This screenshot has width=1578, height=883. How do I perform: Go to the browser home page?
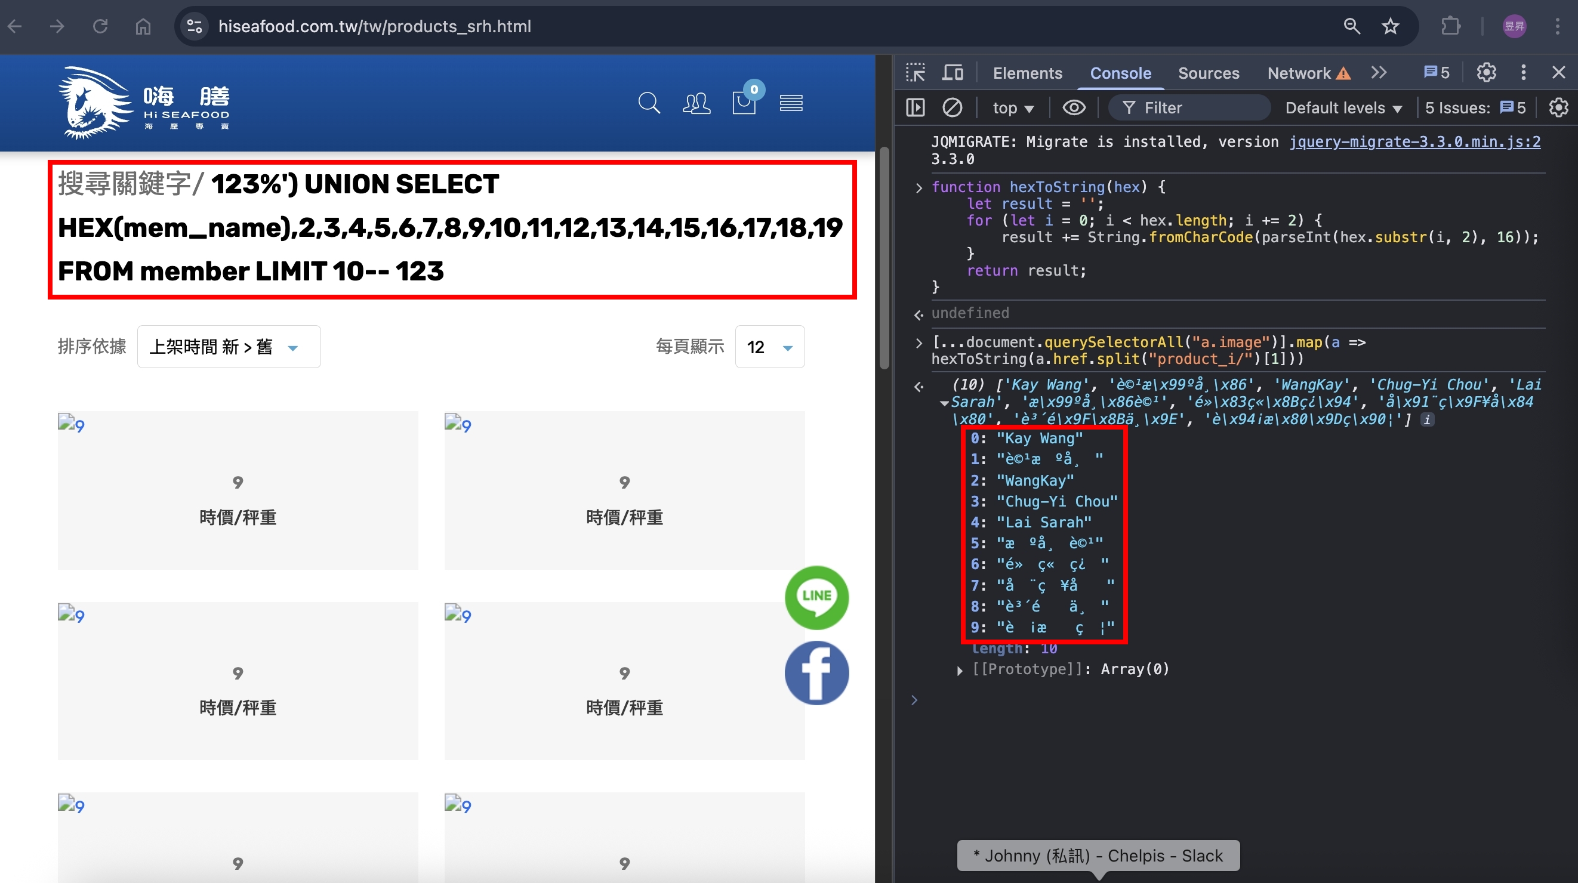tap(143, 26)
